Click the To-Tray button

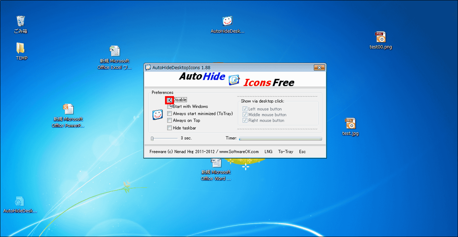coord(285,151)
